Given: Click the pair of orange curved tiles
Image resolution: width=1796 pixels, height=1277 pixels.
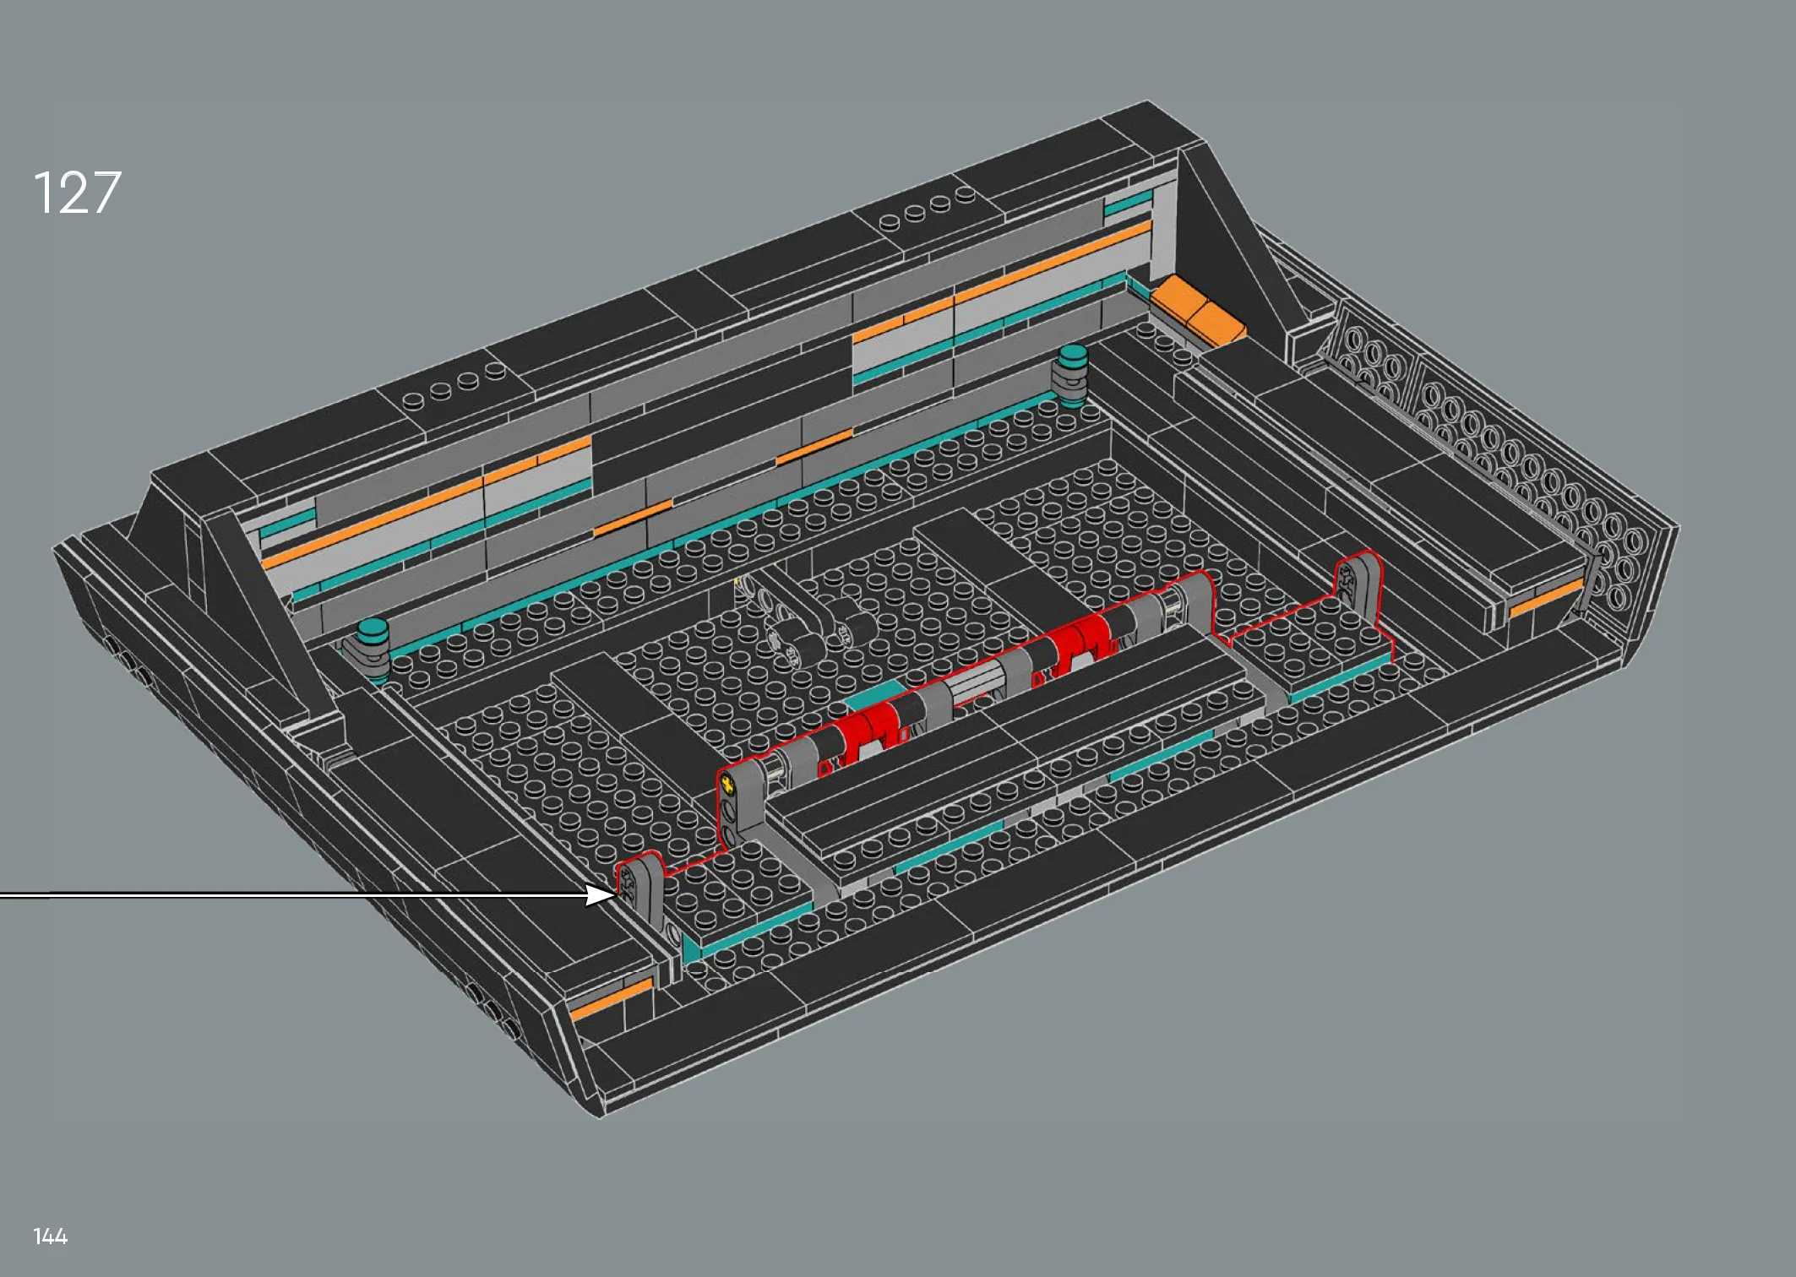Looking at the screenshot, I should pyautogui.click(x=1200, y=310).
